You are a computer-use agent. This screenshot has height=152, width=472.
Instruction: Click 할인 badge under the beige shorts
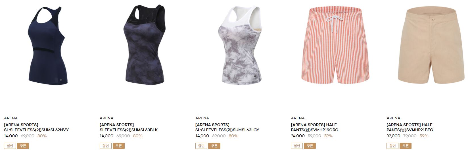392,146
